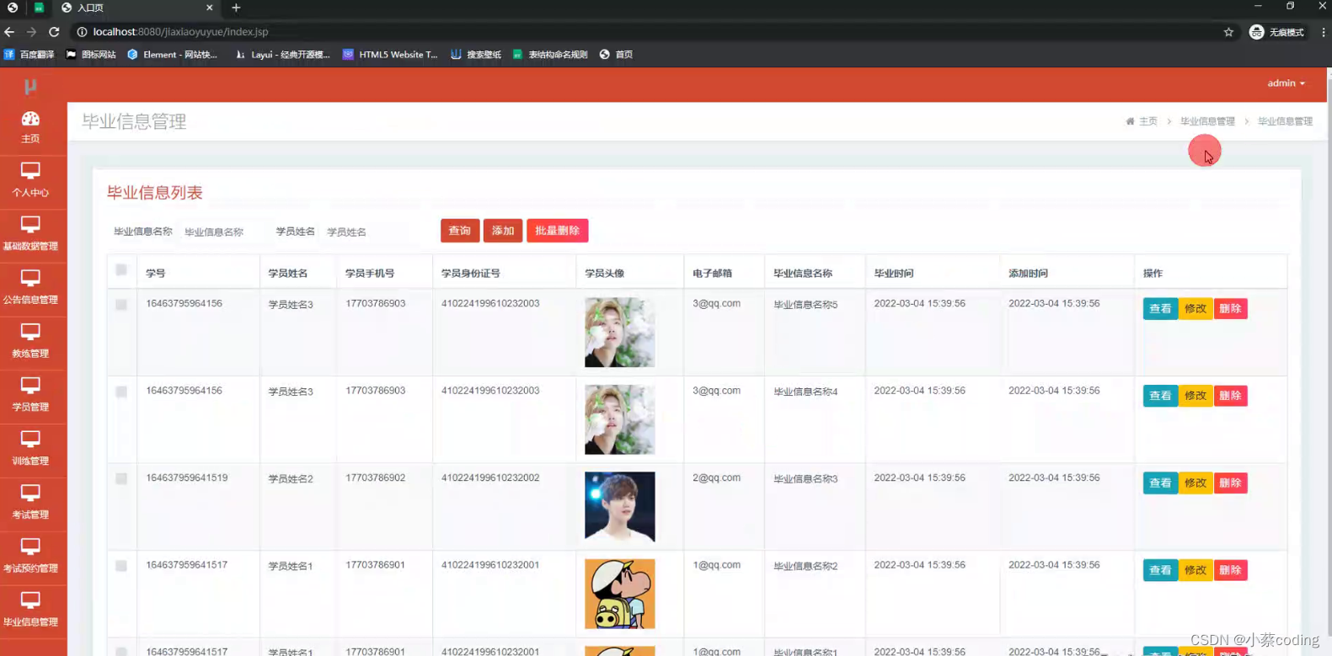Switch to the 入口页 browser tab
The image size is (1332, 656).
tap(135, 8)
